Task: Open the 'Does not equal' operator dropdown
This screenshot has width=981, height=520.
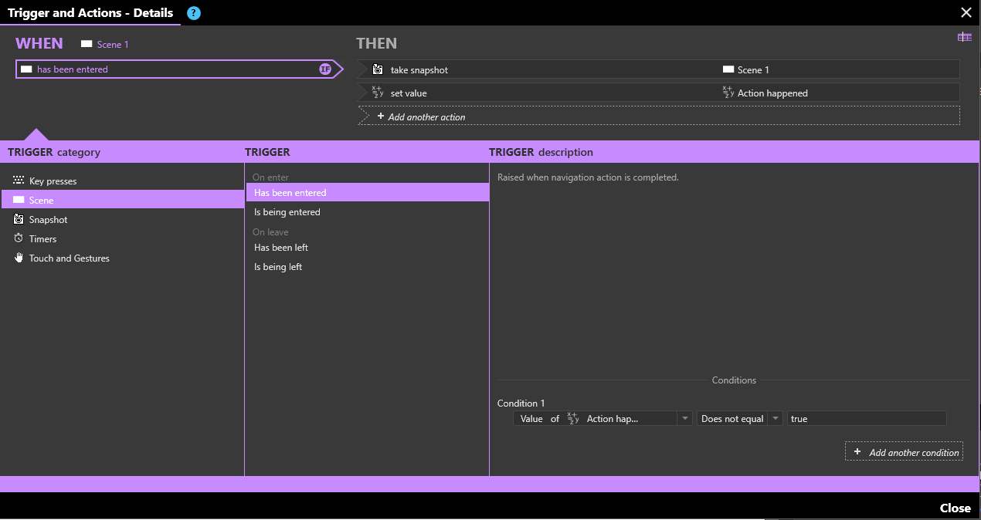Action: coord(775,419)
